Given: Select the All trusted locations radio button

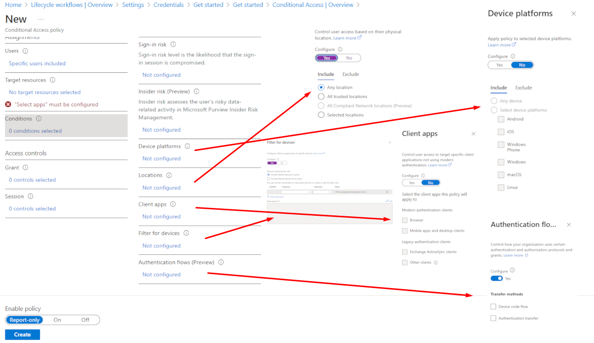Looking at the screenshot, I should tap(321, 97).
